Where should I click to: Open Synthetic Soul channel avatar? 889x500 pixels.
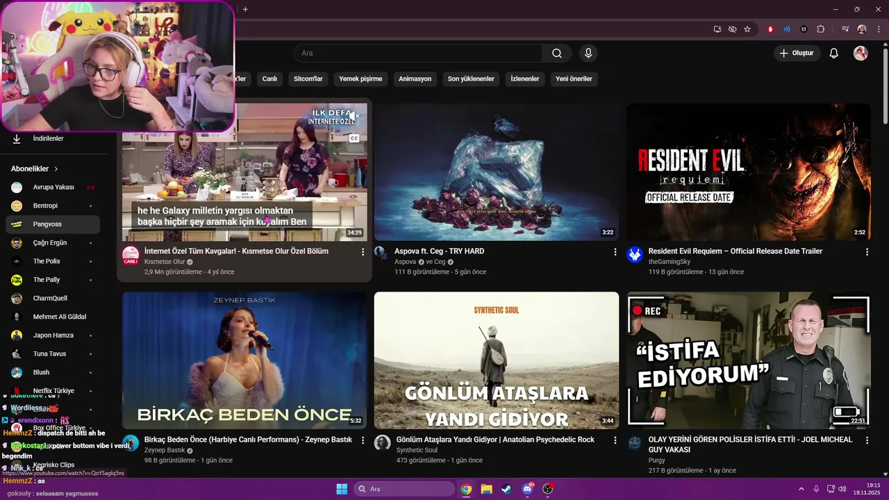[383, 443]
